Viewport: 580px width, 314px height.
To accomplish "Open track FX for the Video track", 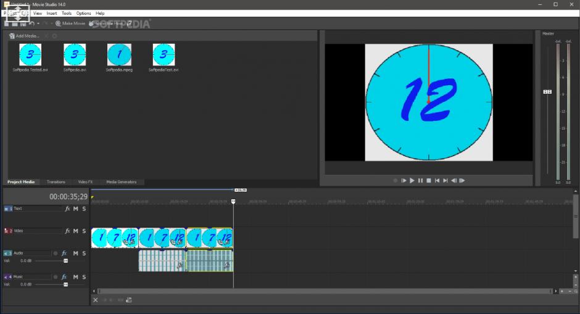I will [67, 231].
